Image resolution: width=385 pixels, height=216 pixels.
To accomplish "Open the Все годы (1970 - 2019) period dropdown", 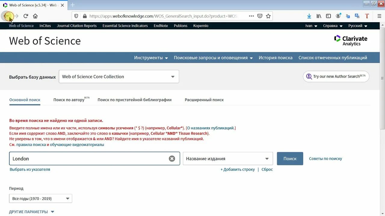I will [41, 199].
